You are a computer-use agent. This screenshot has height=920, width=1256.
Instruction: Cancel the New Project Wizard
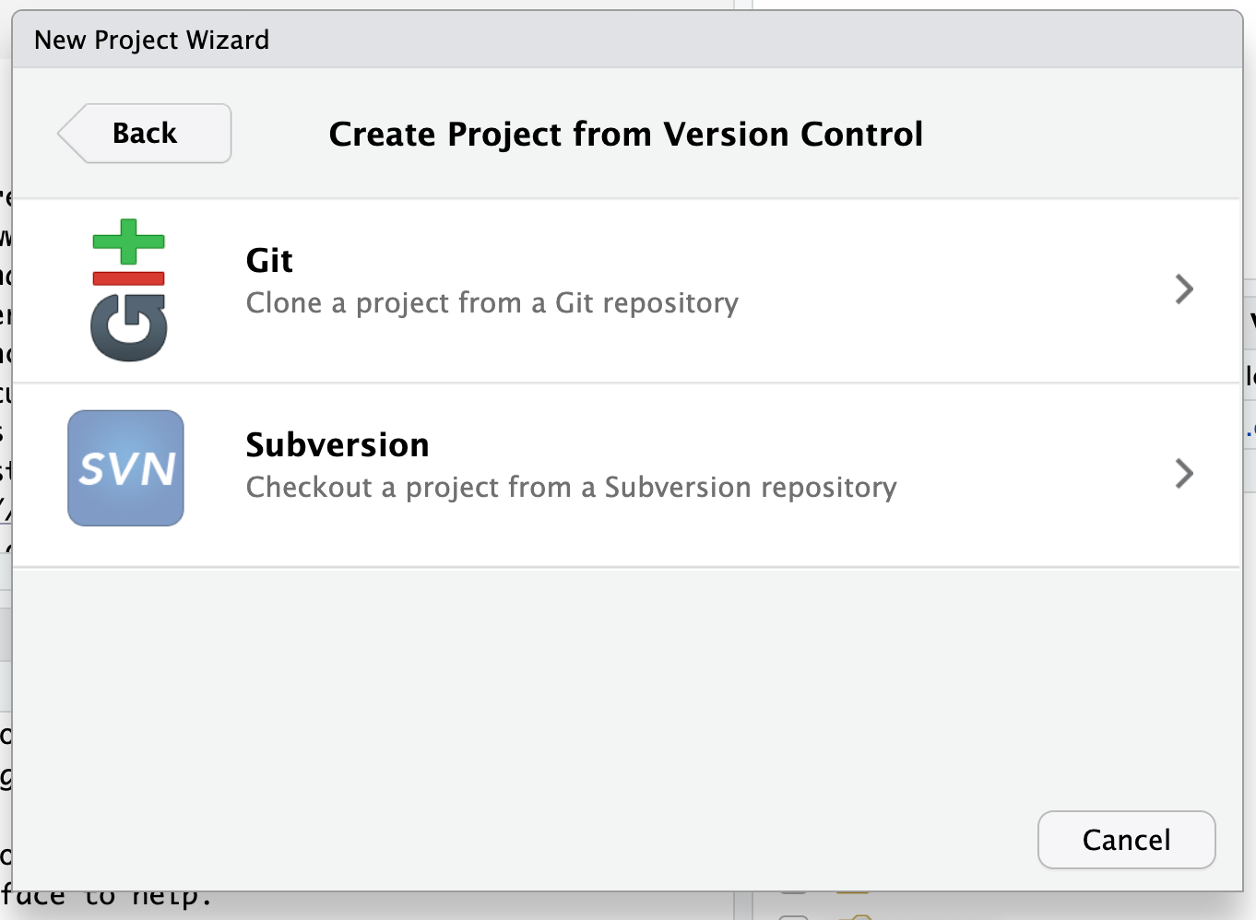1126,840
